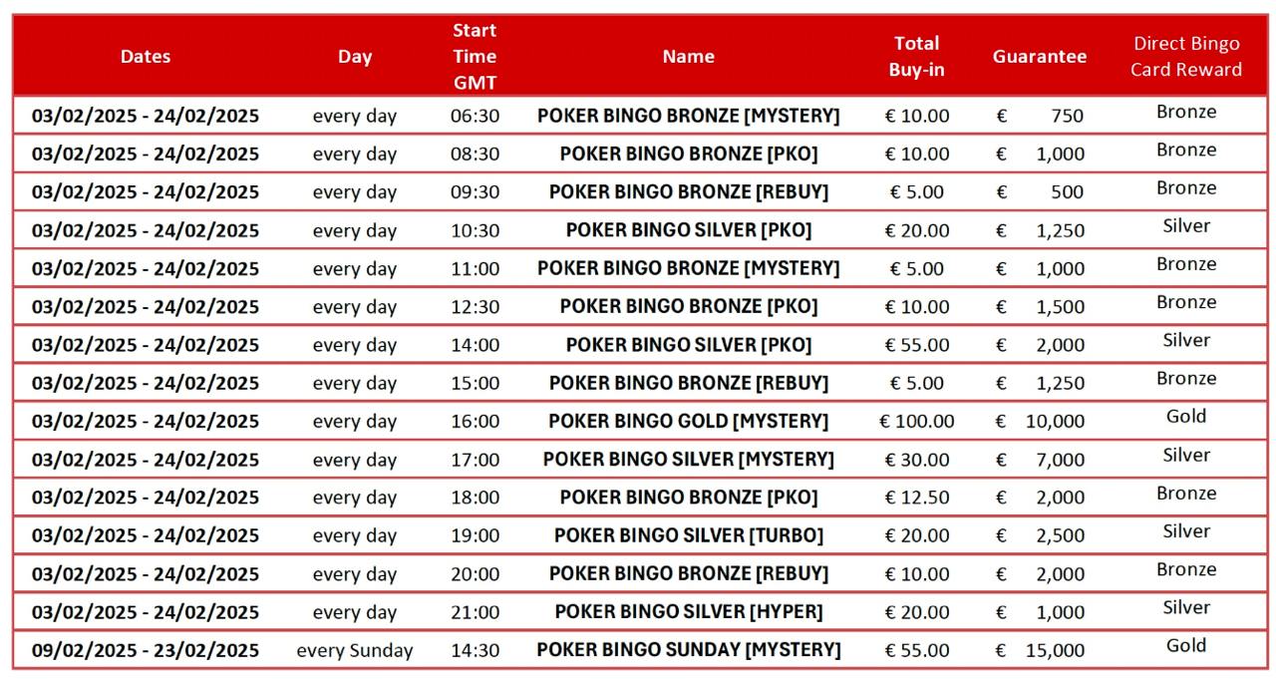Select the € 12.50 buy-in value
This screenshot has height=679, width=1276.
[916, 498]
